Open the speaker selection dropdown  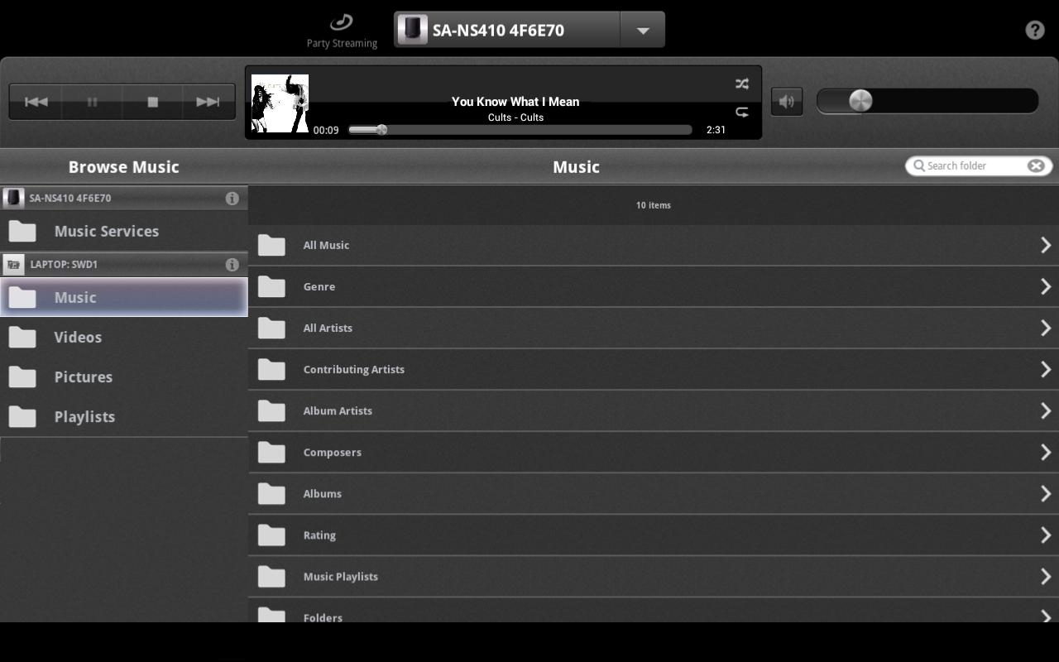(x=643, y=29)
